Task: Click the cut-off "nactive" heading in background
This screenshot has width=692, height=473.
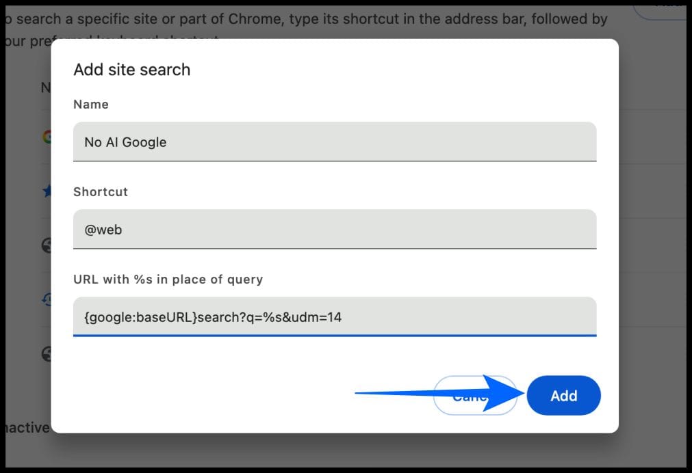Action: [x=26, y=428]
